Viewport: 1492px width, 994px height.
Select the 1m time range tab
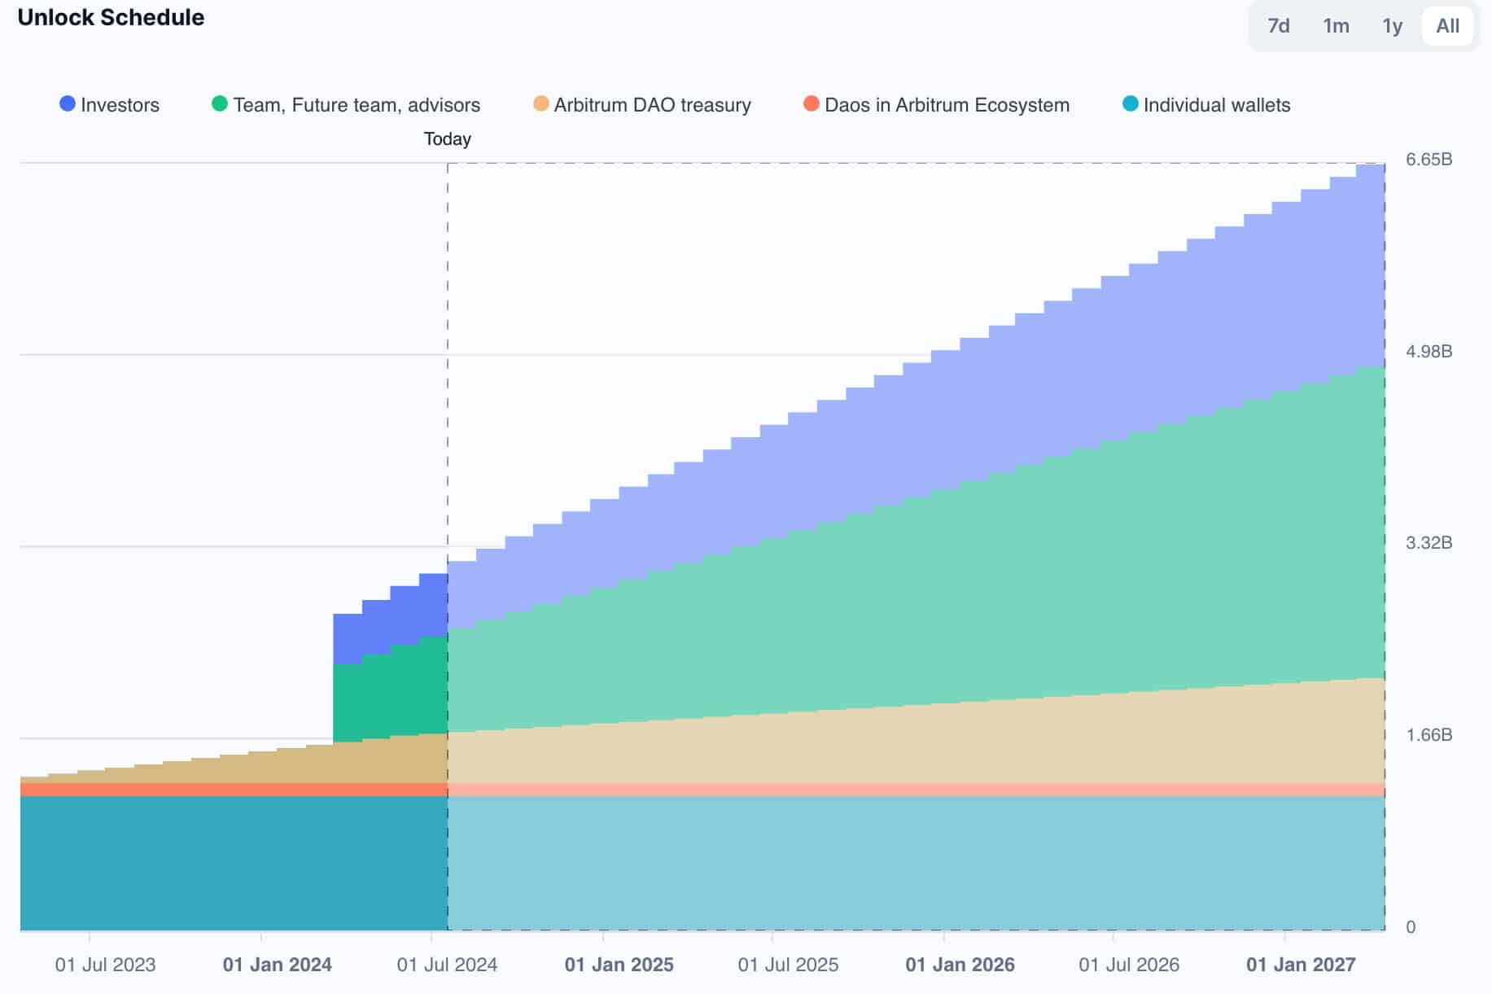tap(1336, 26)
